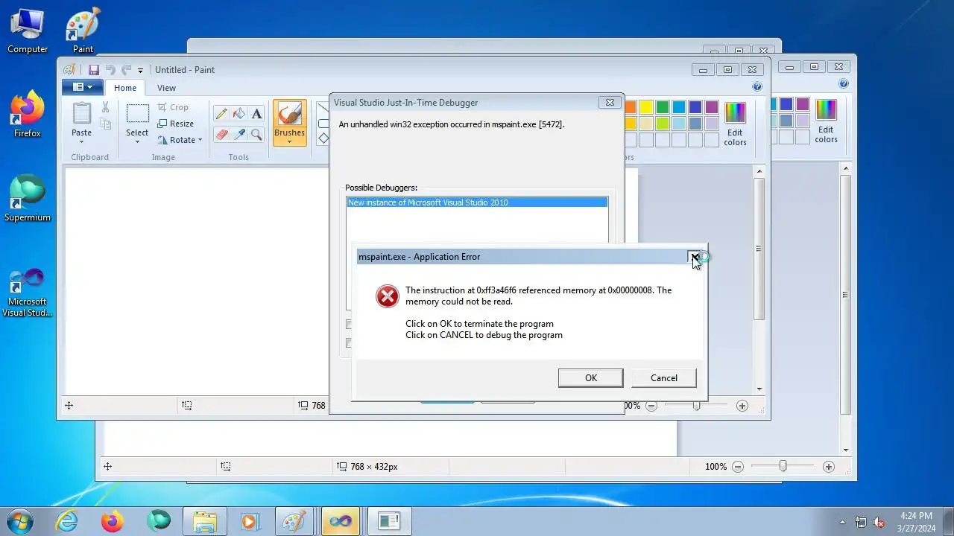Click the rectangular Select tool icon
This screenshot has width=954, height=536.
[x=137, y=114]
